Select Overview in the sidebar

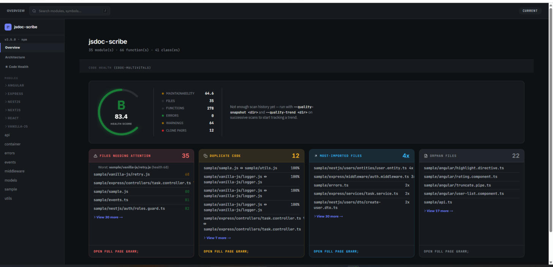32,48
